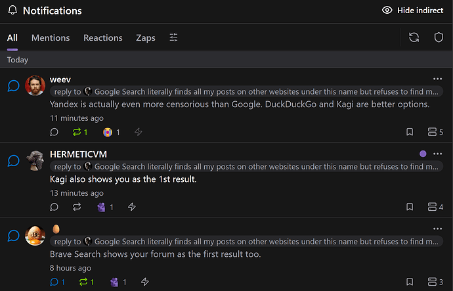Zap weev's post
This screenshot has width=453, height=291.
[139, 132]
